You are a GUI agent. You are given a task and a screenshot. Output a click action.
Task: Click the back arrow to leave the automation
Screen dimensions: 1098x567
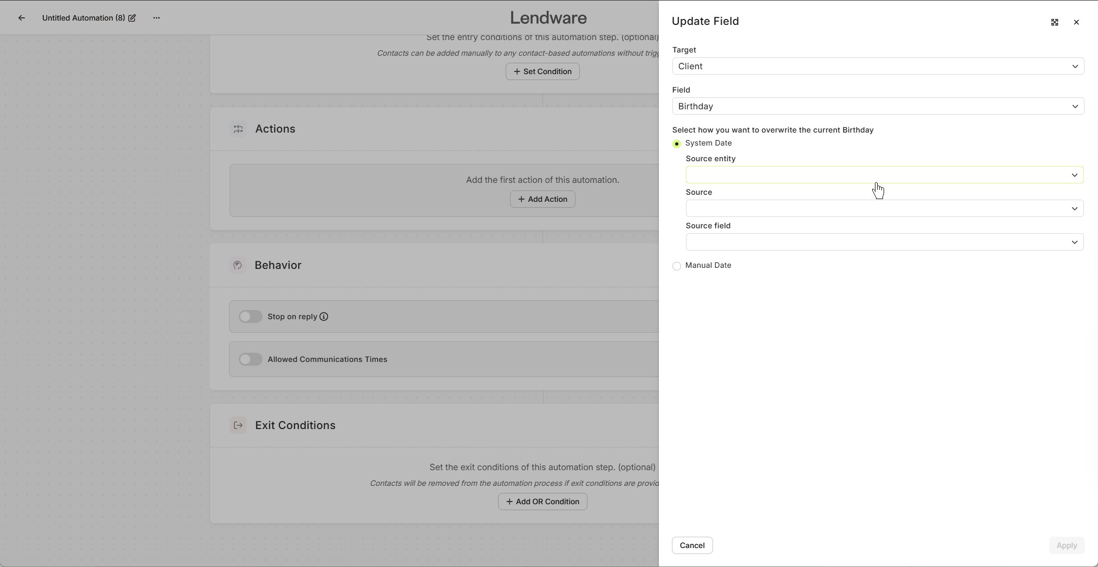coord(22,18)
